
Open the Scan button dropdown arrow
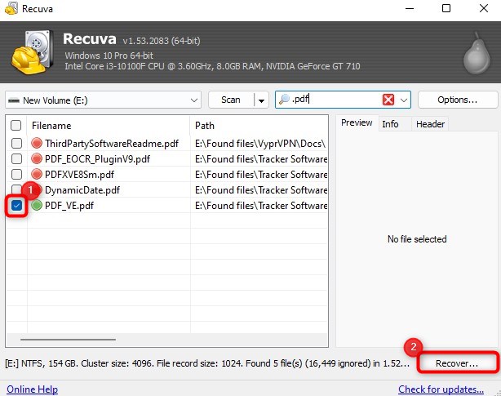[x=261, y=100]
